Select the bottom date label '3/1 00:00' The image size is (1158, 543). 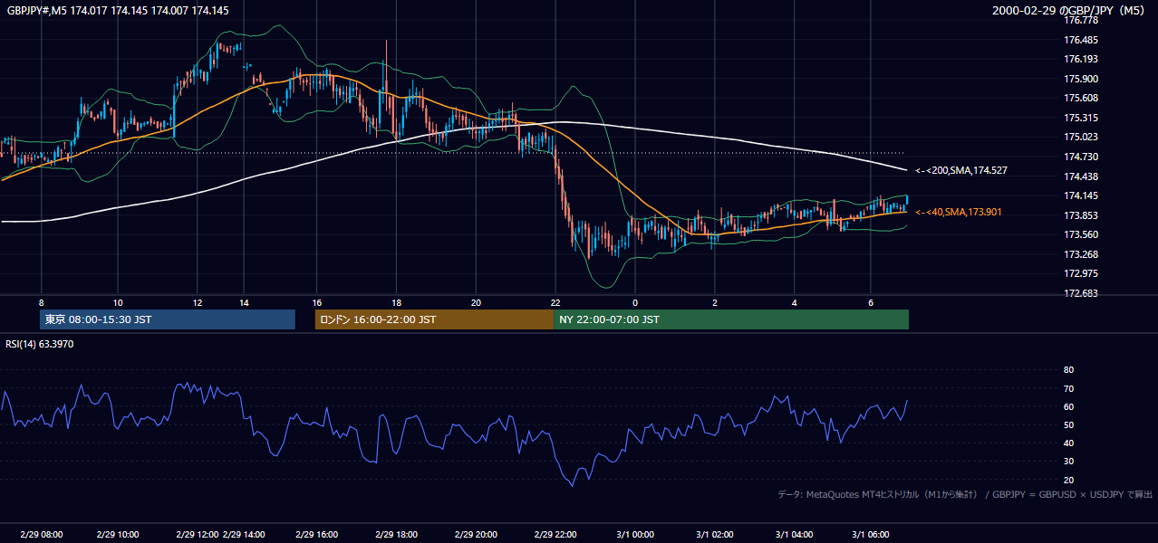coord(635,534)
